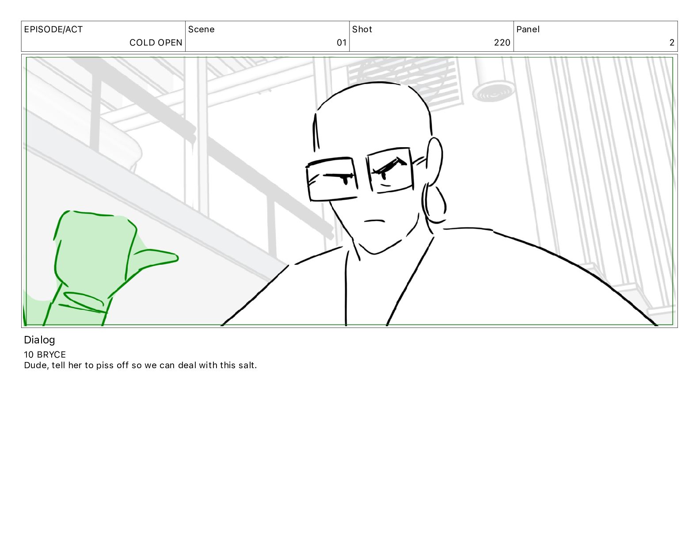Open the storyboard panel drawing
Viewport: 700px width, 541px height.
[350, 191]
